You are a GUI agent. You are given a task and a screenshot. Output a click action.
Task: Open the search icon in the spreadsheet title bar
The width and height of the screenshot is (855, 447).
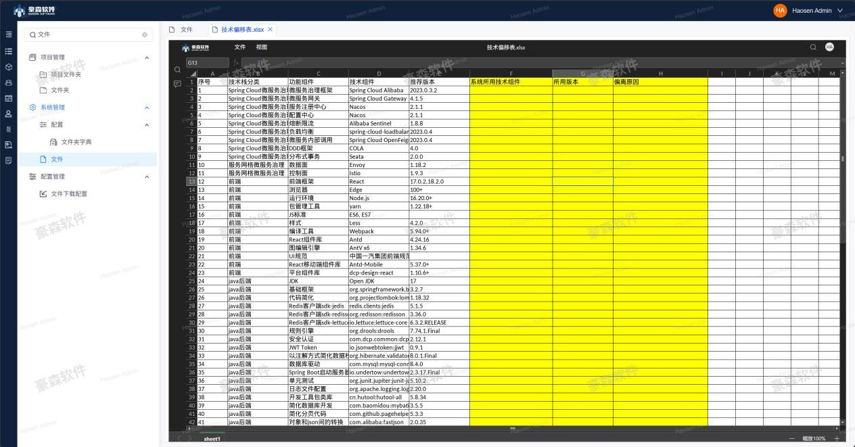813,47
